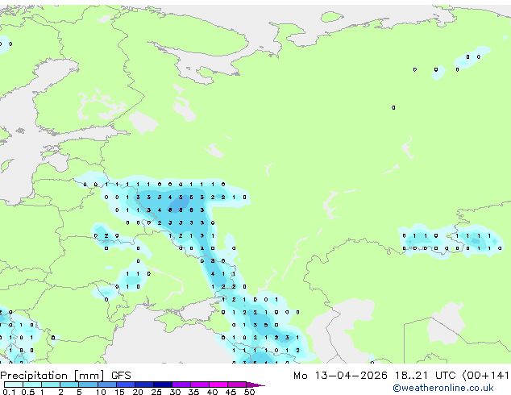Pick the 10–15 mm legend color swatch

pyautogui.click(x=107, y=385)
